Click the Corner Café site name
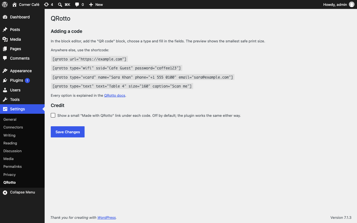Viewport: 357px width, 223px height. (29, 4)
